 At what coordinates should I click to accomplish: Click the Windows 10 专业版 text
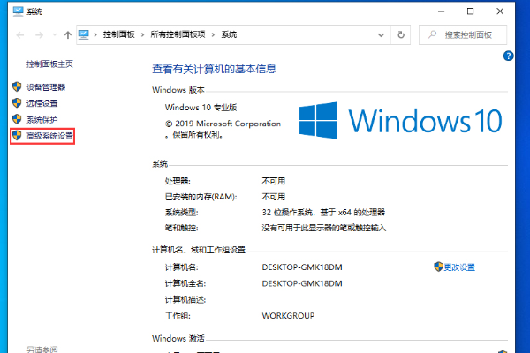tap(201, 108)
